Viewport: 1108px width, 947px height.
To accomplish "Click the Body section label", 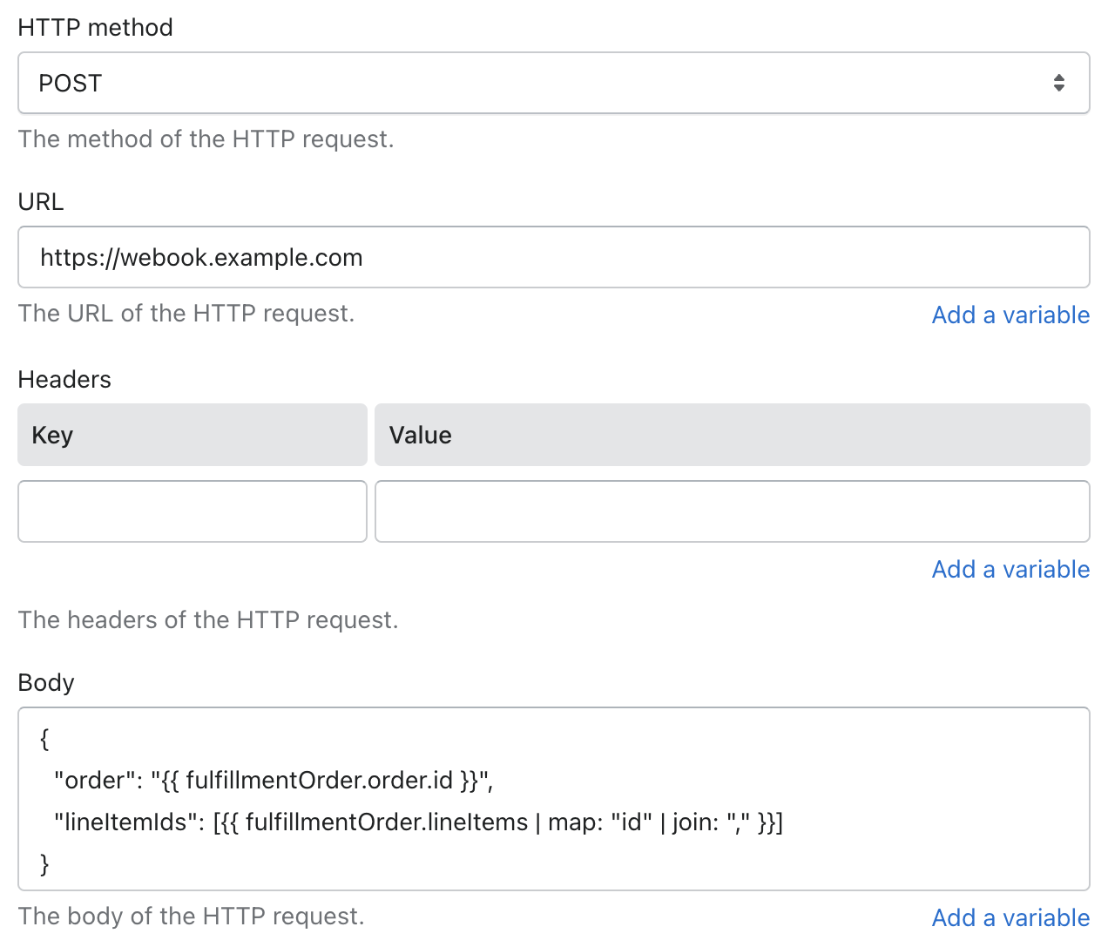I will pyautogui.click(x=46, y=683).
